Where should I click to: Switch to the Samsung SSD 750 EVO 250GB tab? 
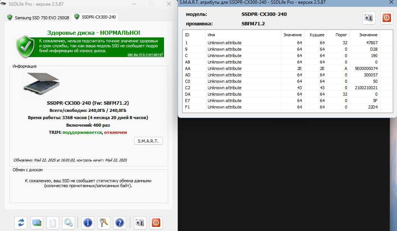coord(39,17)
